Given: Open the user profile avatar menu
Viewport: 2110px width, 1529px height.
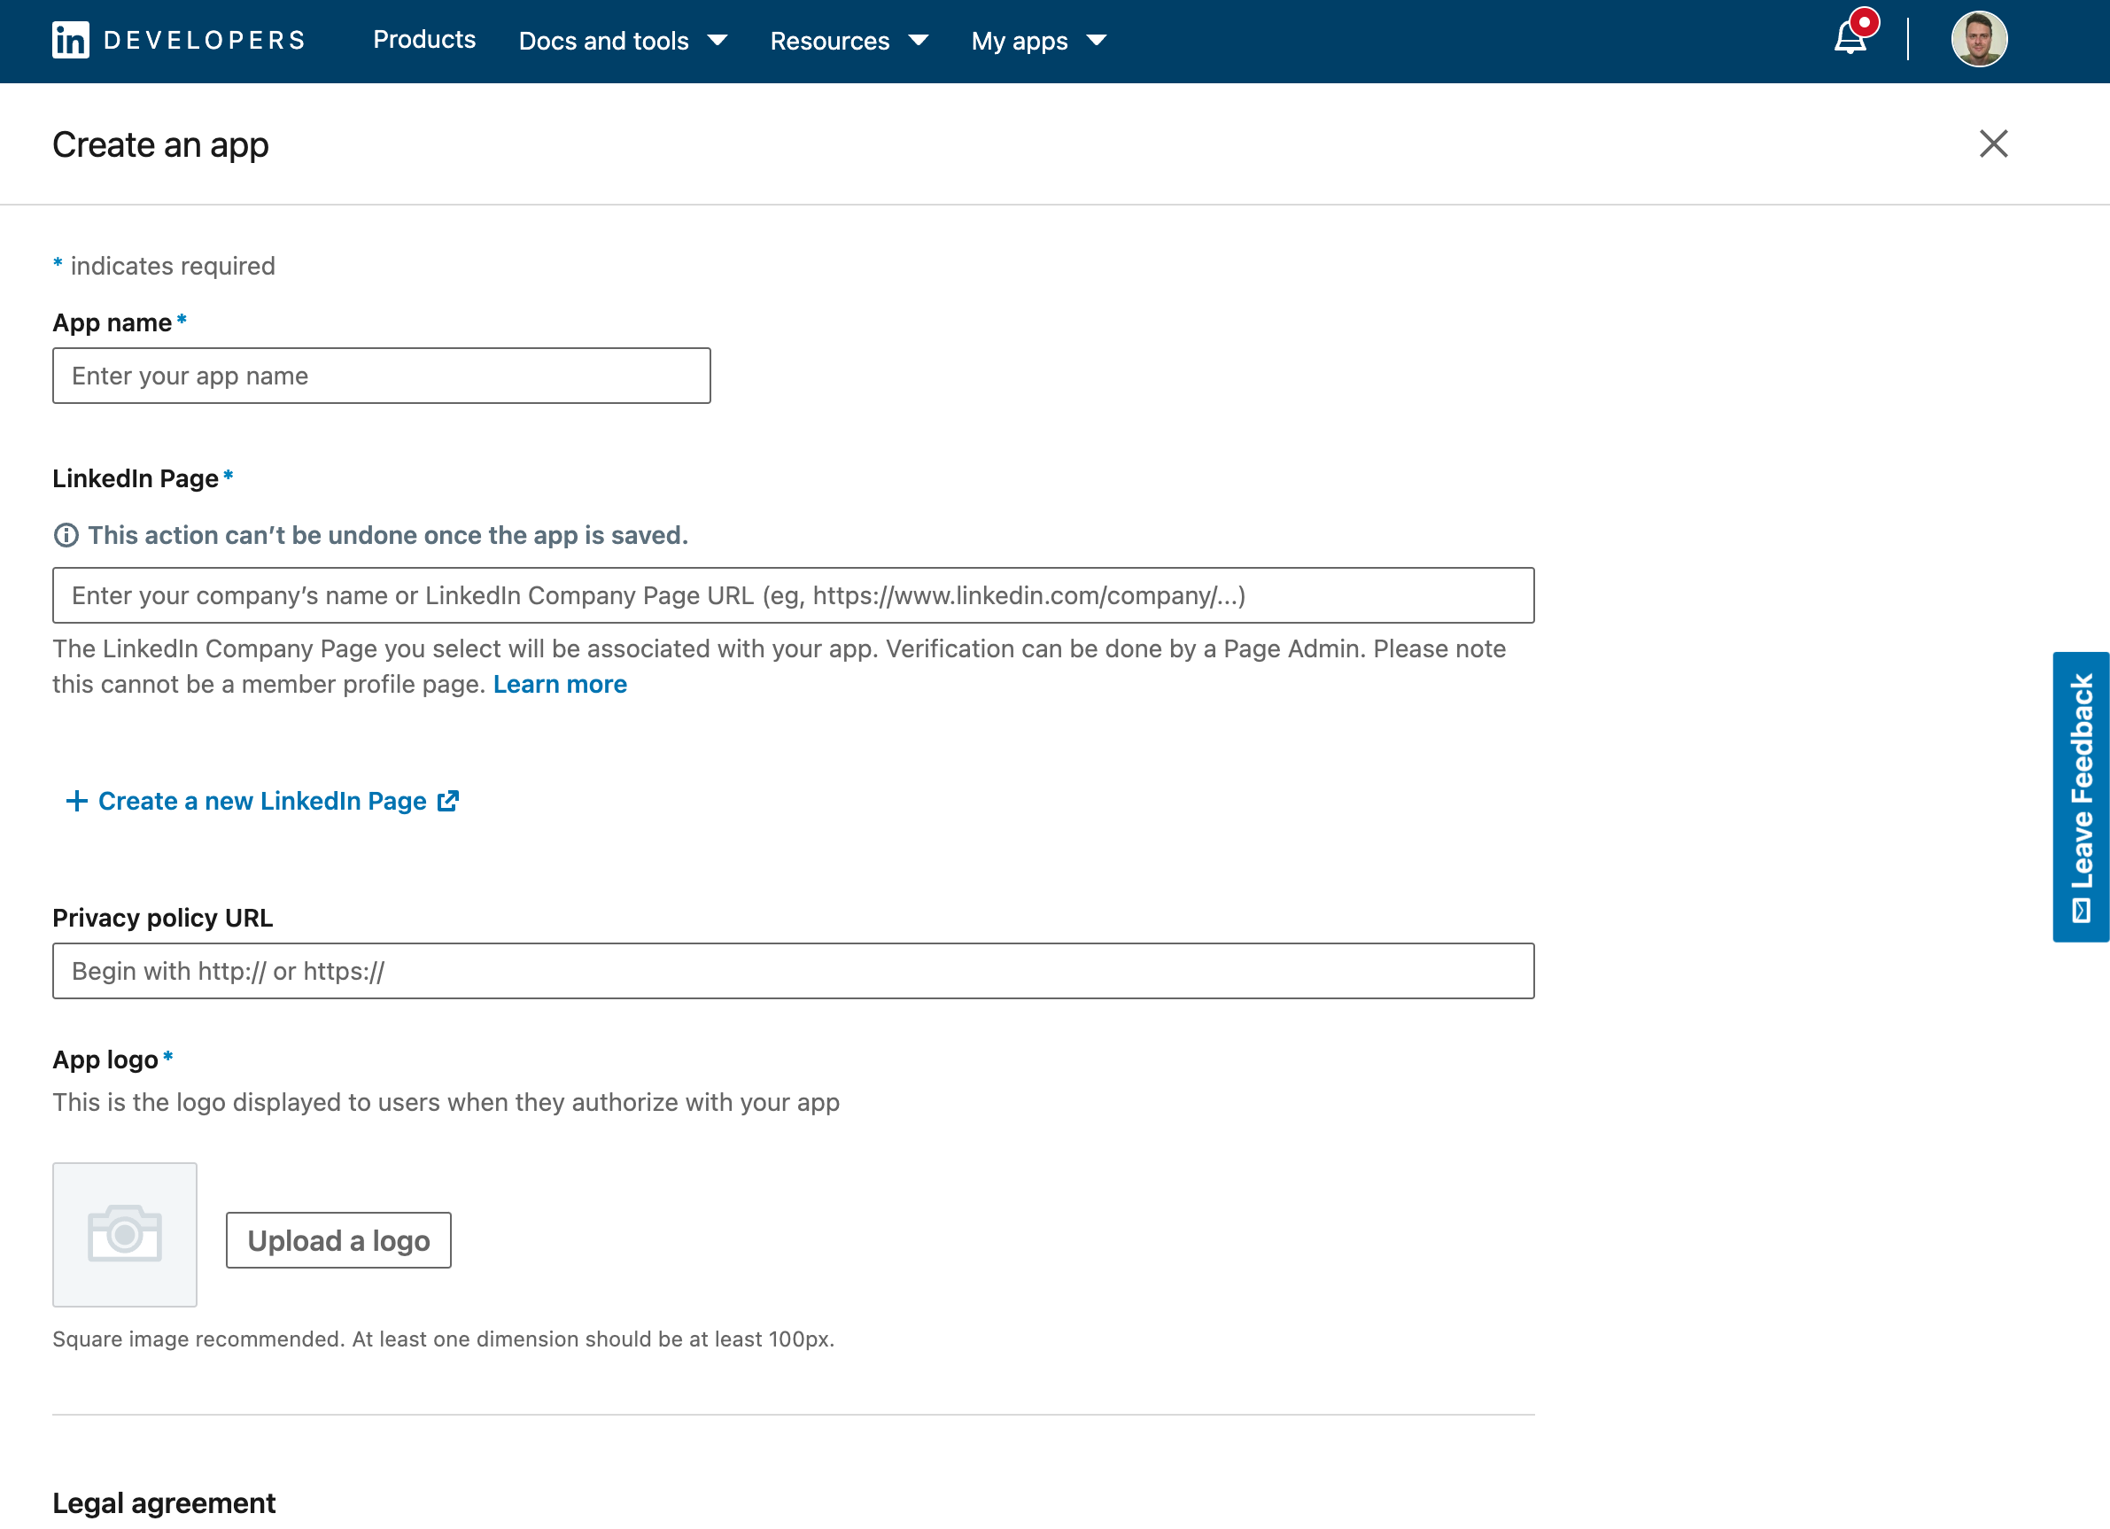Looking at the screenshot, I should [x=1979, y=39].
